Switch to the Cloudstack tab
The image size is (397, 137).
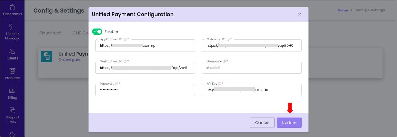pyautogui.click(x=50, y=33)
